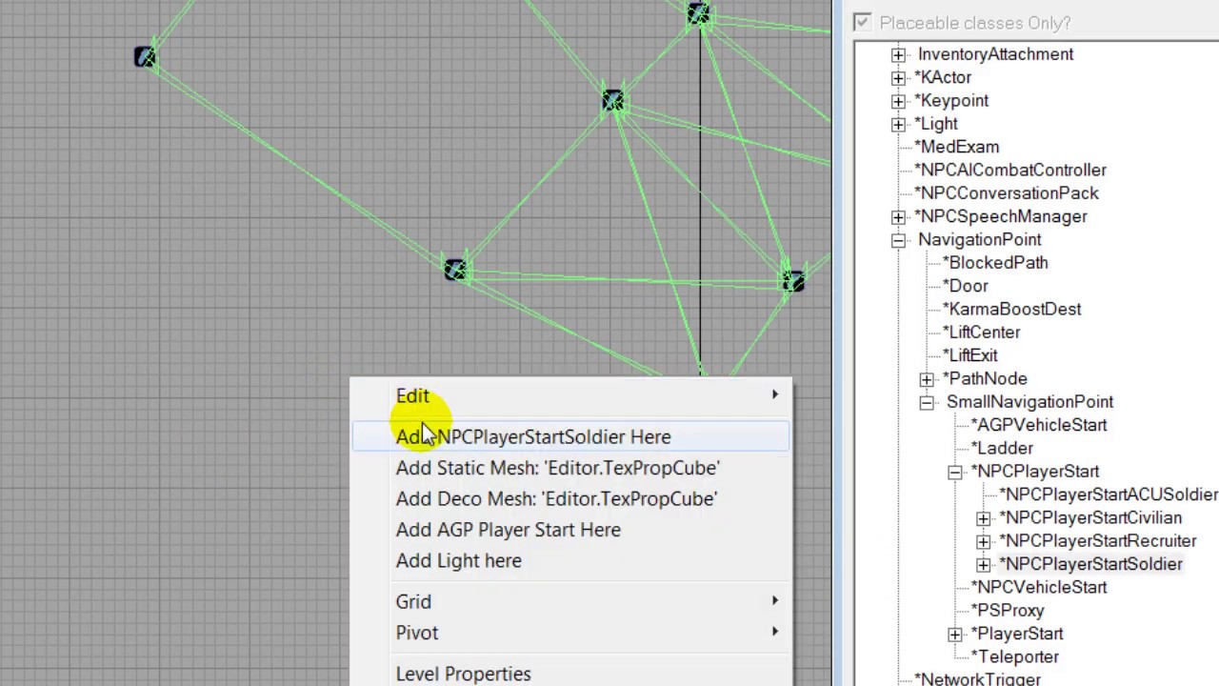Expand the *Keypoint tree node
Image resolution: width=1219 pixels, height=686 pixels.
[x=898, y=101]
